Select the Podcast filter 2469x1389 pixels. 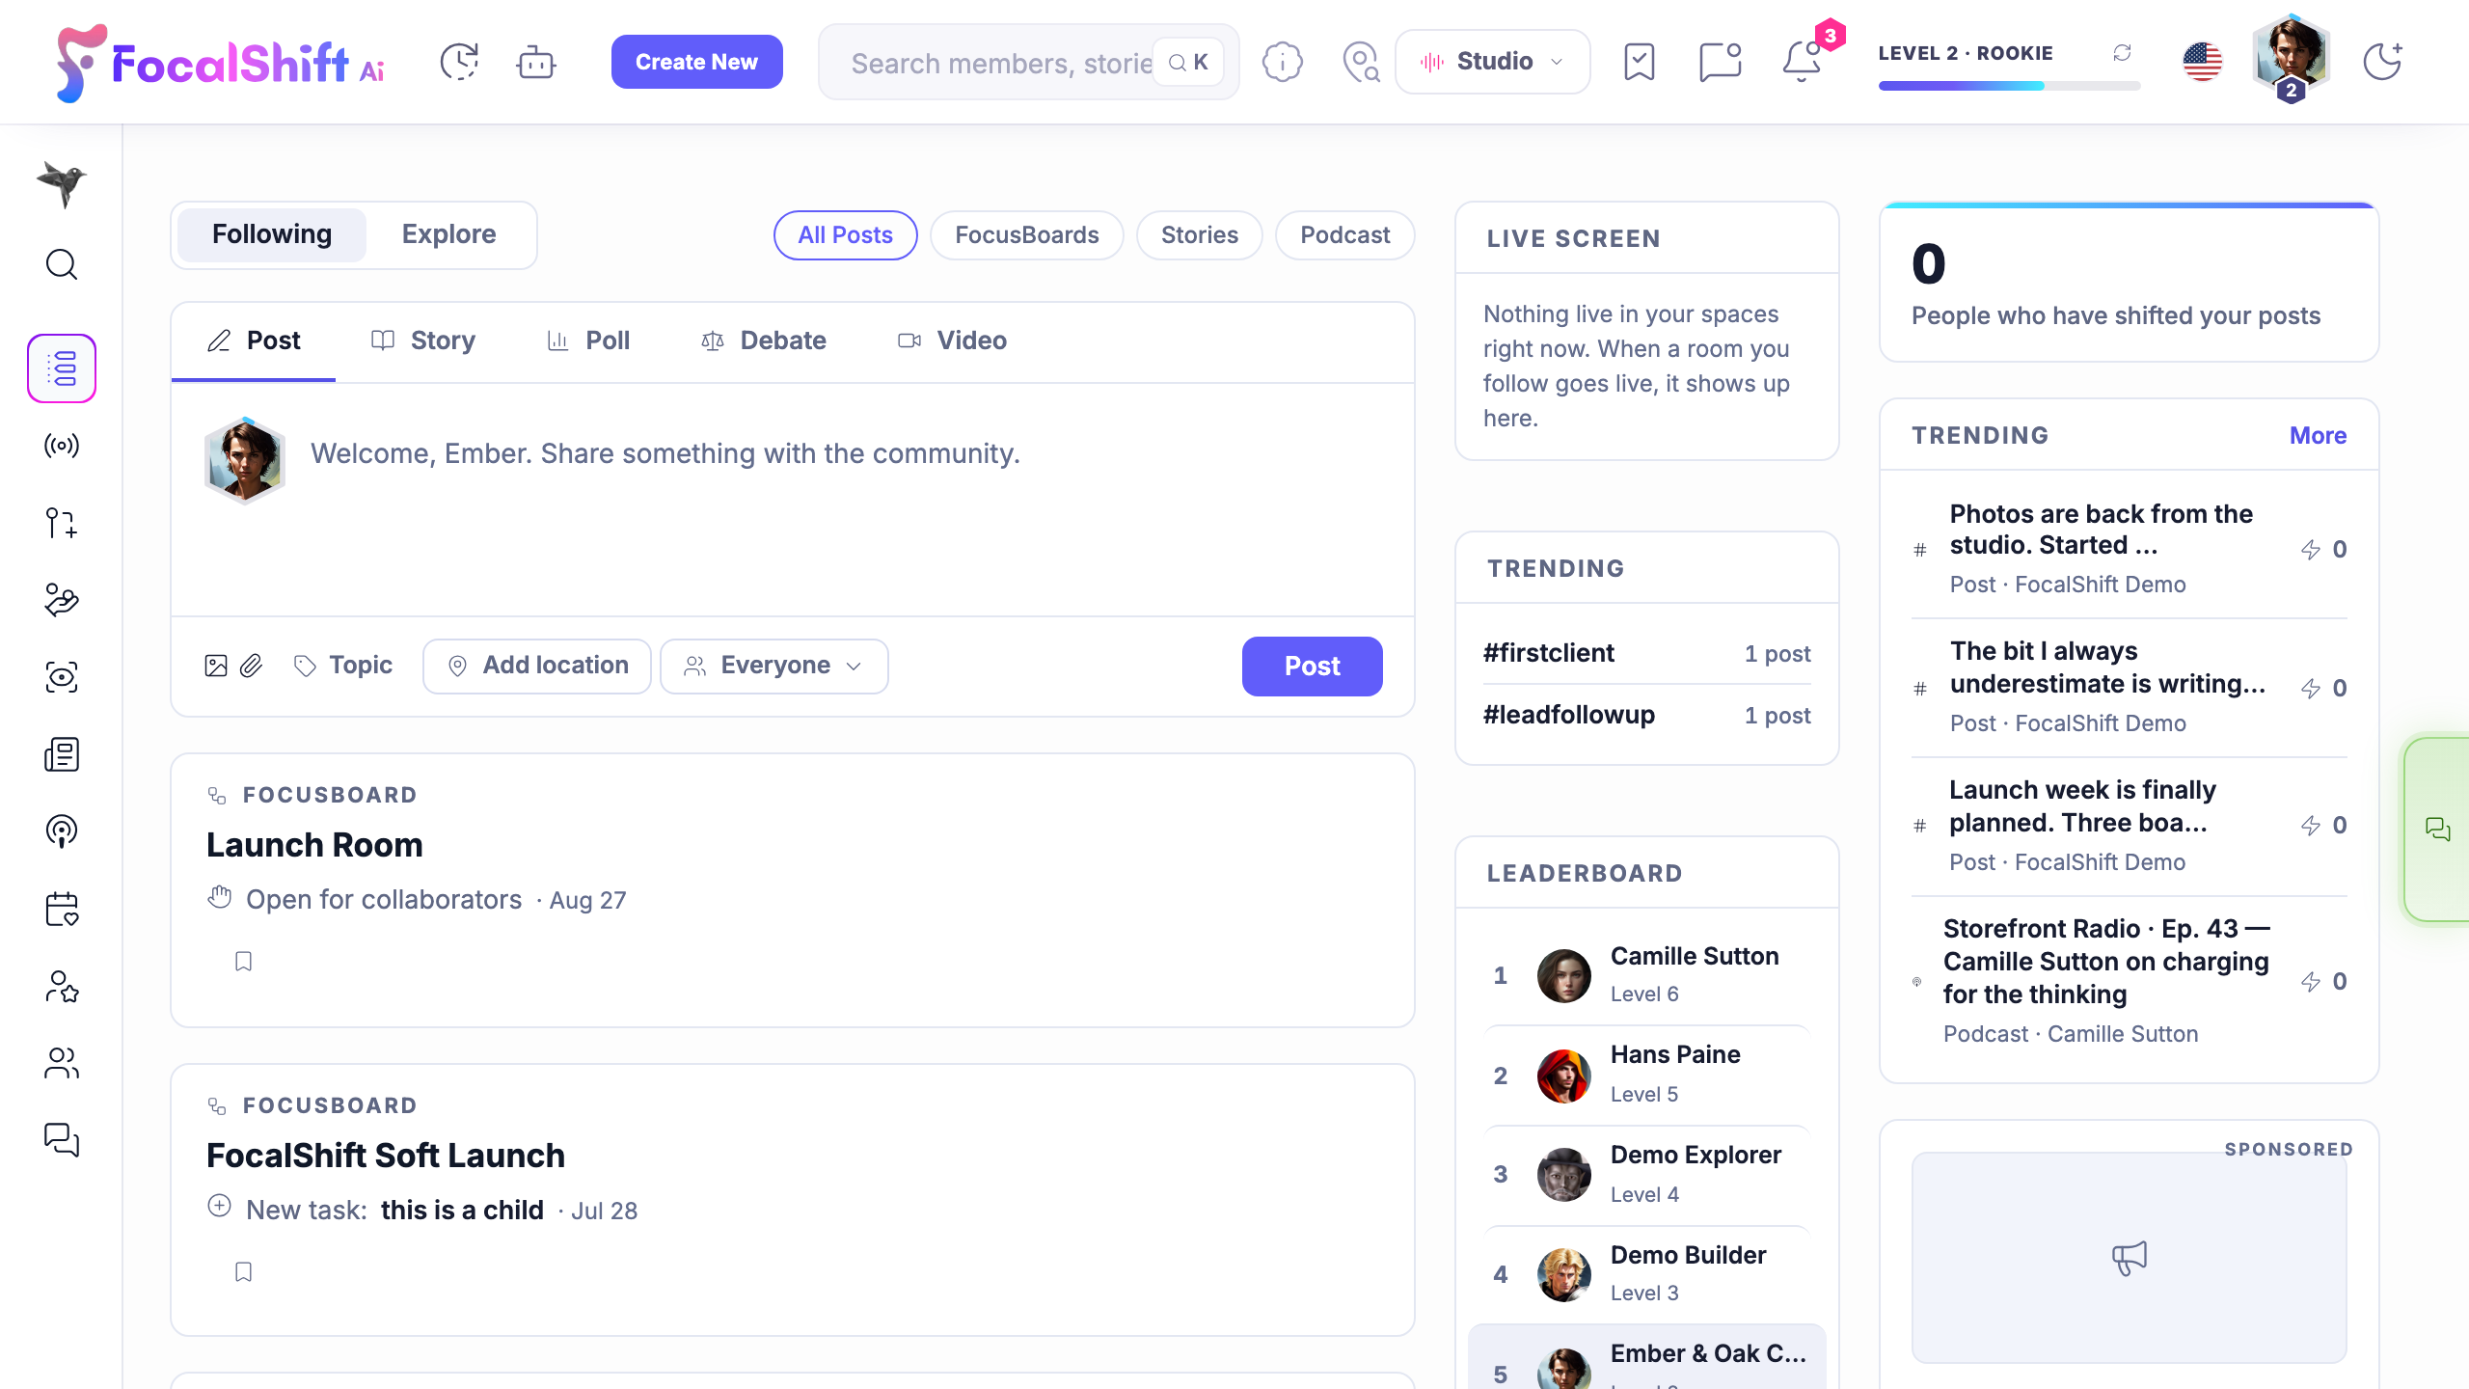click(x=1345, y=235)
